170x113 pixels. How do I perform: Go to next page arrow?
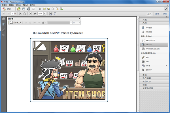click(8, 14)
